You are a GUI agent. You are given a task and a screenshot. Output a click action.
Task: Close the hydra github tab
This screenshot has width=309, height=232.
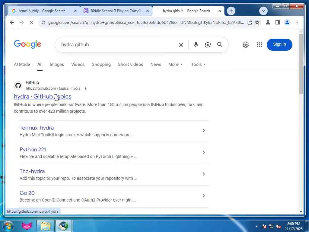(x=220, y=11)
